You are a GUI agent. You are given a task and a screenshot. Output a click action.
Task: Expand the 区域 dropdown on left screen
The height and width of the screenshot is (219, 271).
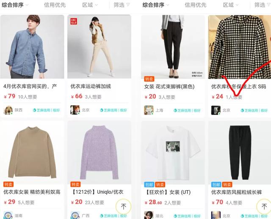coord(90,5)
